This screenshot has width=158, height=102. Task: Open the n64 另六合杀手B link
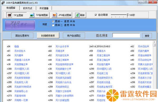[x=62, y=46]
